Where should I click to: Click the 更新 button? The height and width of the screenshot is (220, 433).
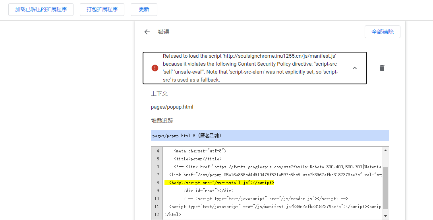point(144,10)
